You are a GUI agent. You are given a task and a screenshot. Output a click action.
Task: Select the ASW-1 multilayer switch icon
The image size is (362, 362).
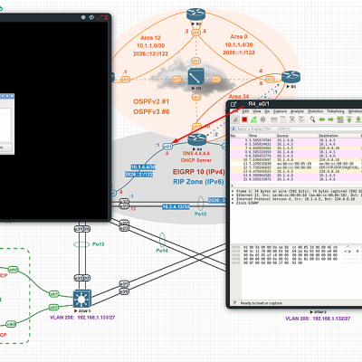[82, 299]
